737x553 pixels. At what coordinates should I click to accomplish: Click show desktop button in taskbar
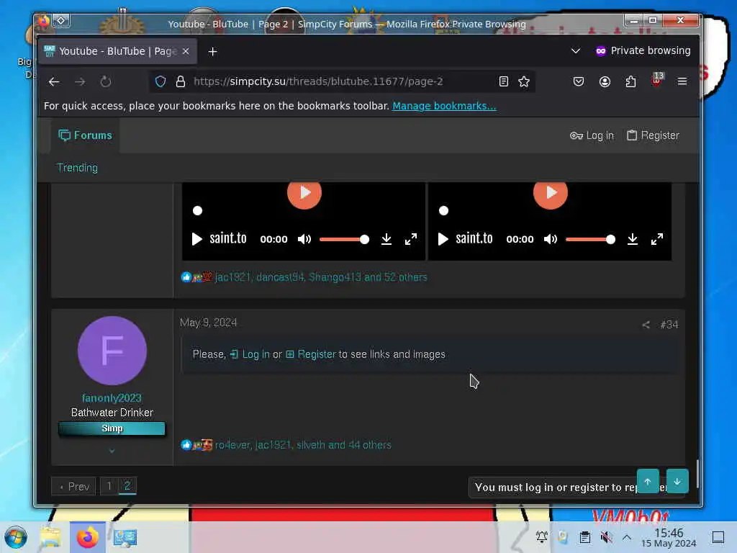coord(718,537)
